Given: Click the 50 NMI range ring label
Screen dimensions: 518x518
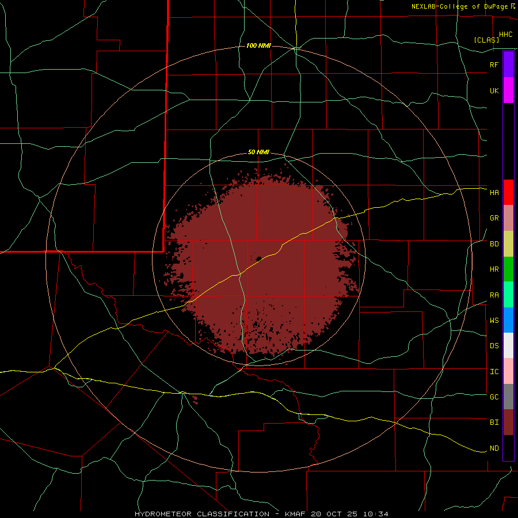Looking at the screenshot, I should point(258,152).
